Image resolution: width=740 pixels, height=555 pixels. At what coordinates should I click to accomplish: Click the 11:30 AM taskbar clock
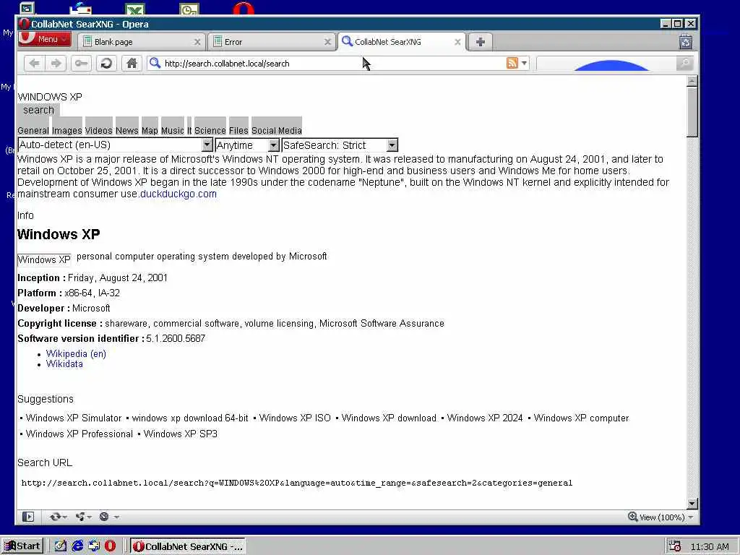pyautogui.click(x=710, y=547)
